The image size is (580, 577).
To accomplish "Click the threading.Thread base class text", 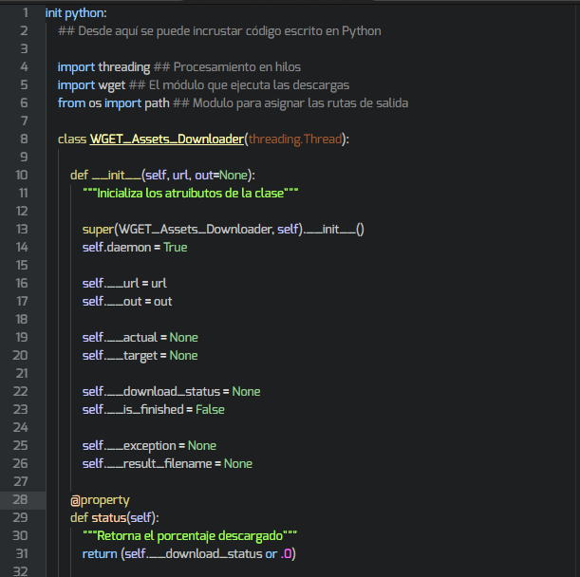I will tap(295, 140).
